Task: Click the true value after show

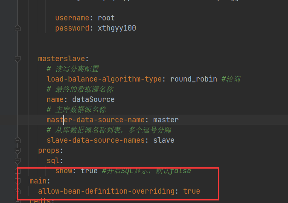Action: pyautogui.click(x=89, y=171)
